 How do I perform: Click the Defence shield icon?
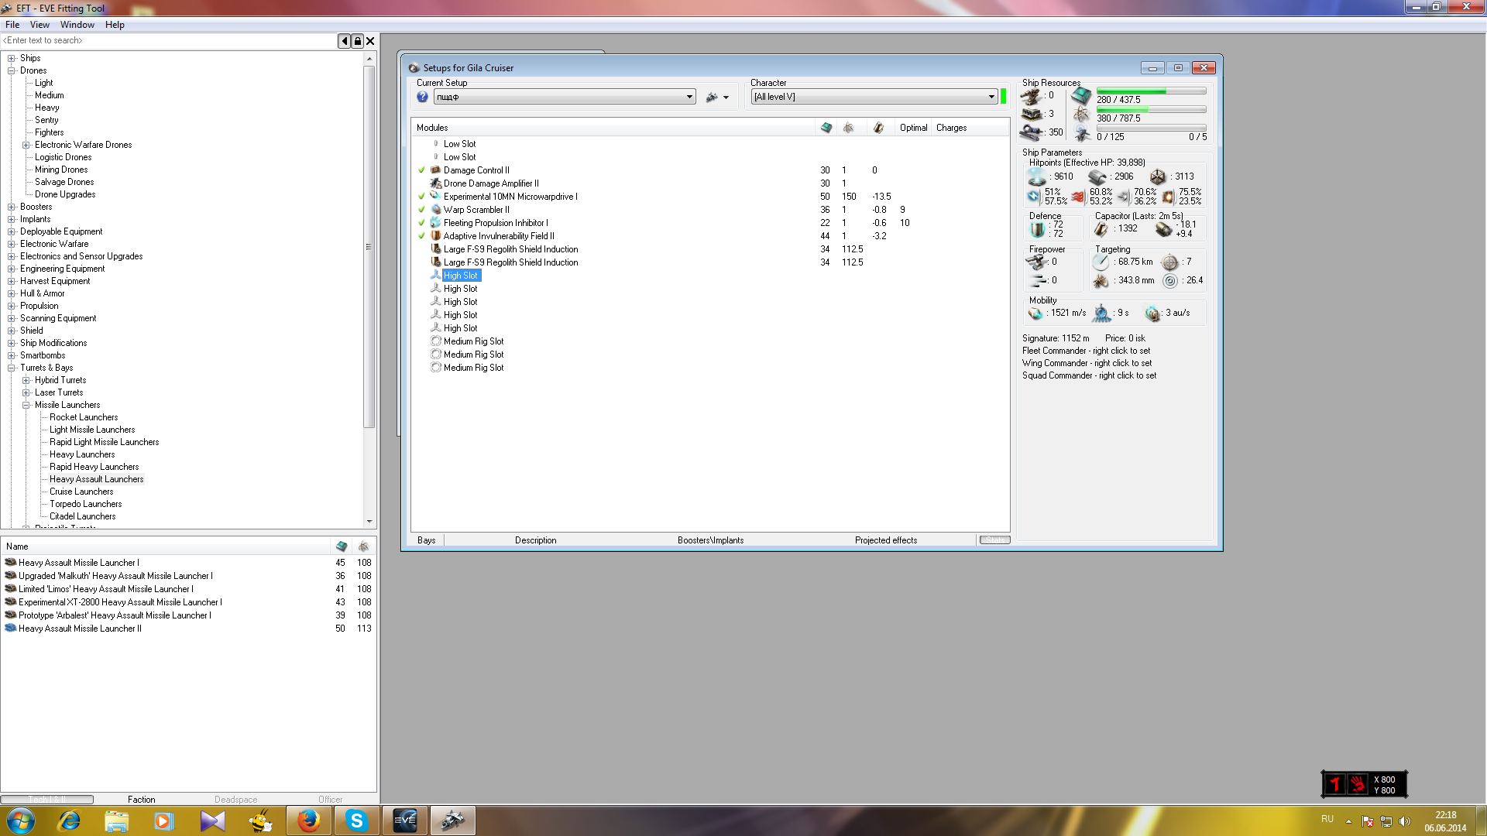tap(1038, 229)
